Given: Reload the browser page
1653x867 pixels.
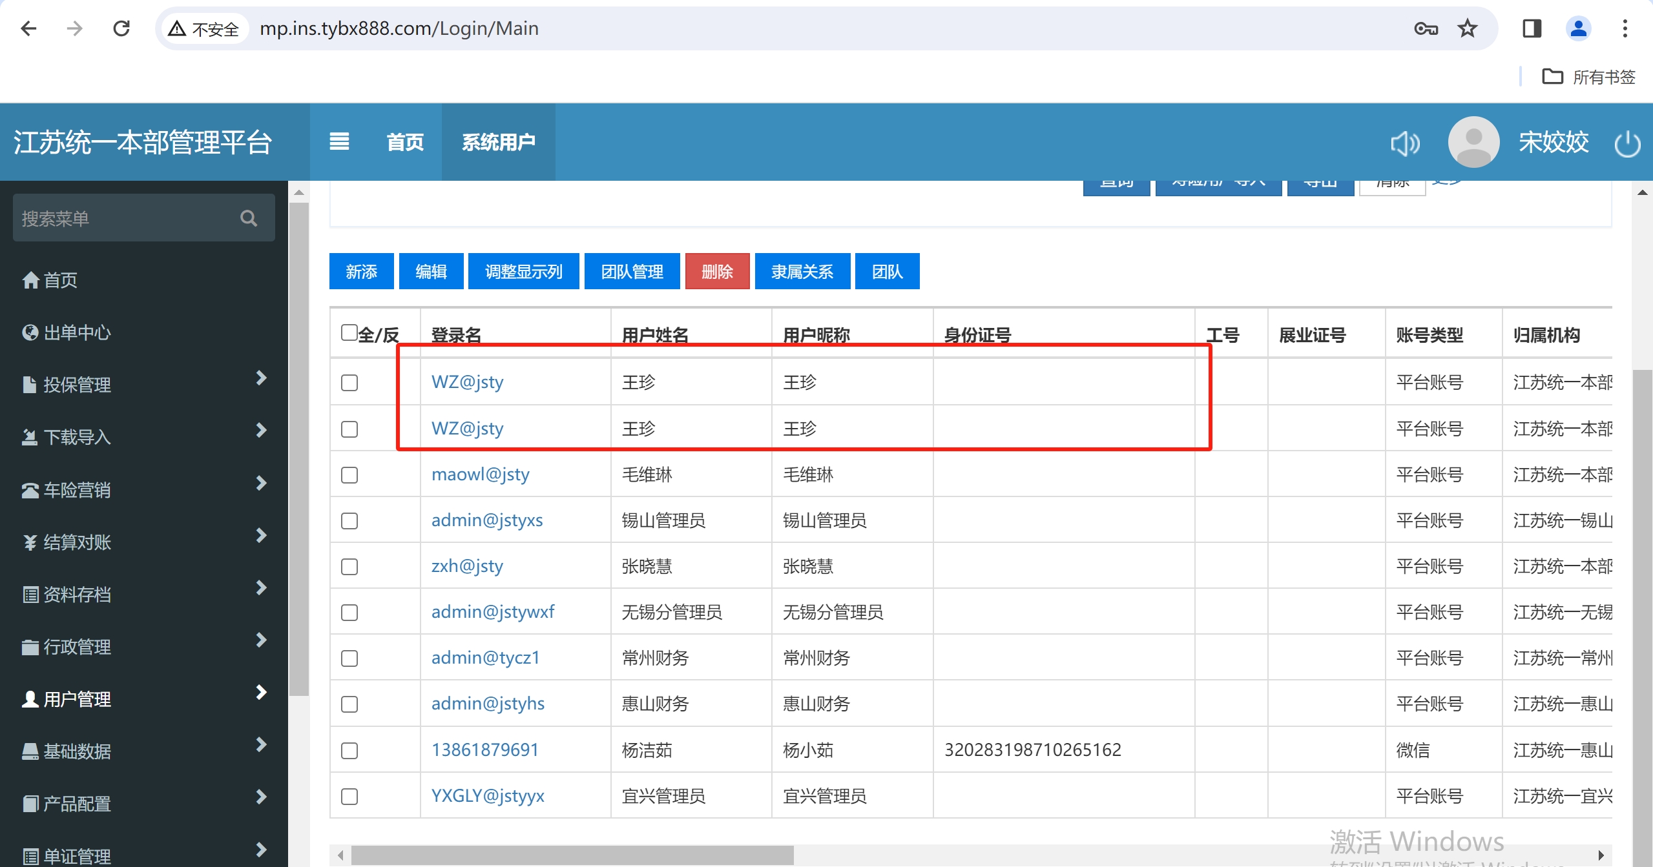Looking at the screenshot, I should coord(121,28).
